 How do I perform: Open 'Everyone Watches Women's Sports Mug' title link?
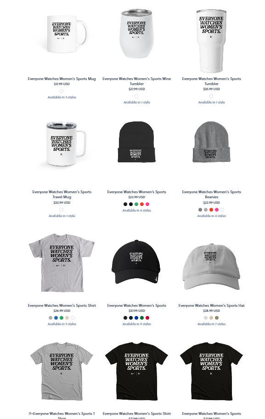(62, 79)
